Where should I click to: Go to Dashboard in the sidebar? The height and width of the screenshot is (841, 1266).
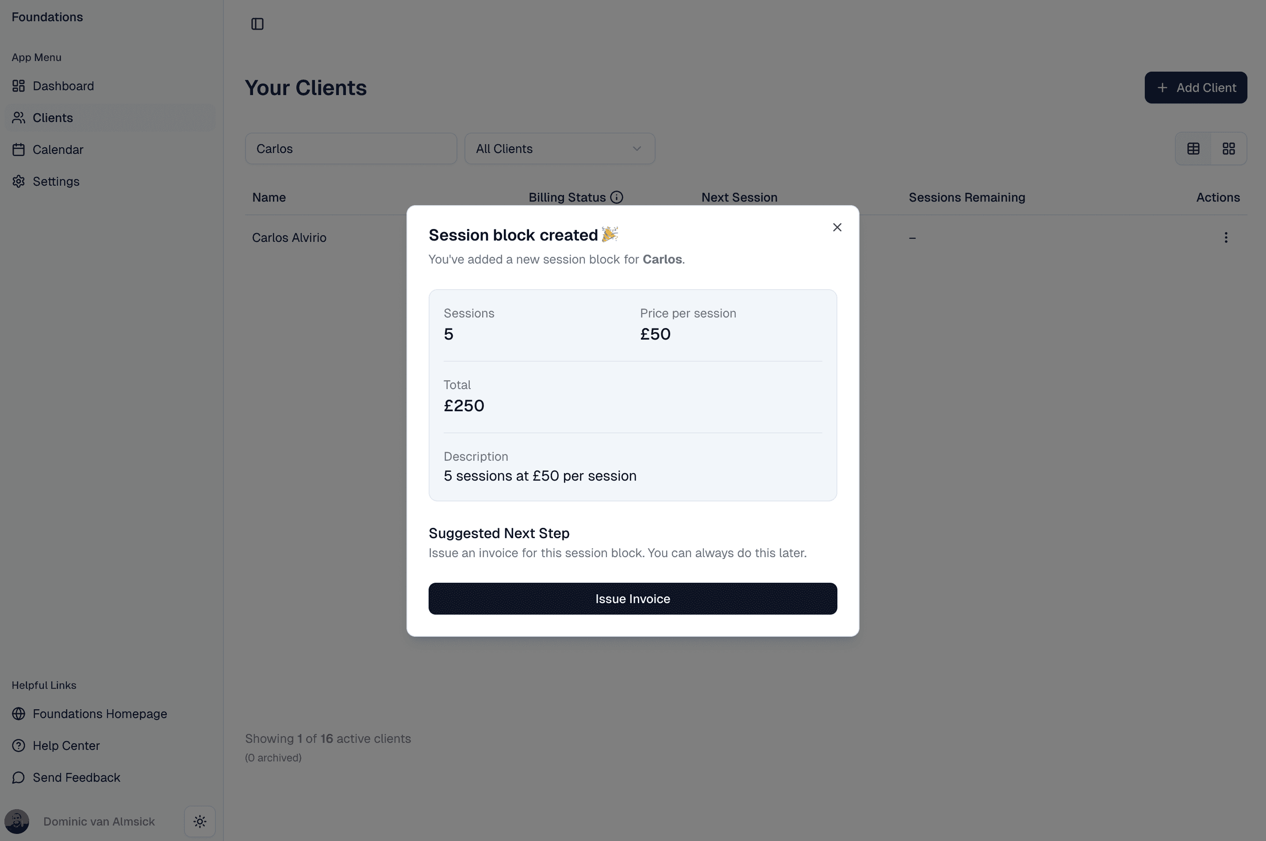pos(63,86)
